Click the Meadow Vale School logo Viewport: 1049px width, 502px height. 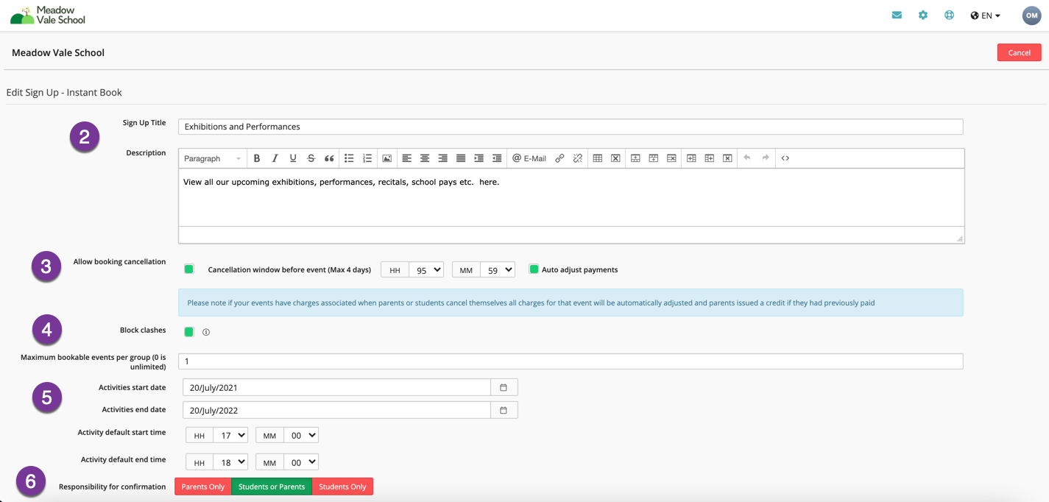pos(48,15)
